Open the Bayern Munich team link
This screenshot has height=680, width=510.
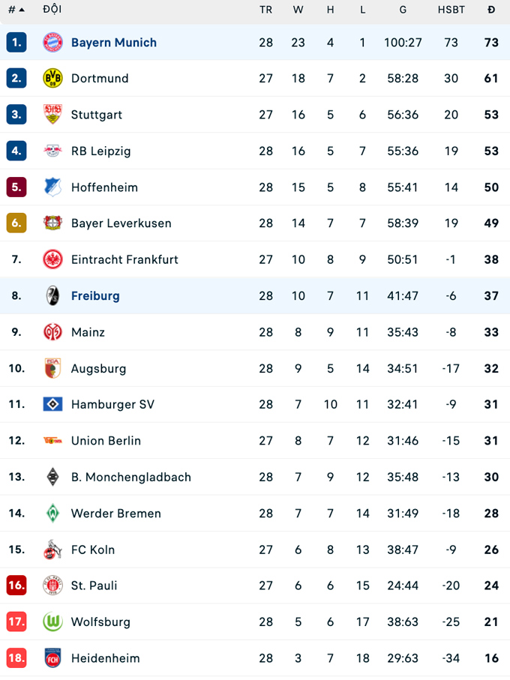pos(114,43)
